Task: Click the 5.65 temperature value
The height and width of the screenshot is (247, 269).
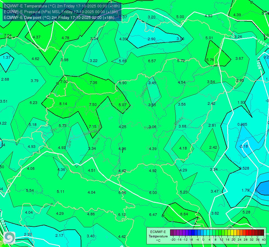Action: click(x=123, y=61)
